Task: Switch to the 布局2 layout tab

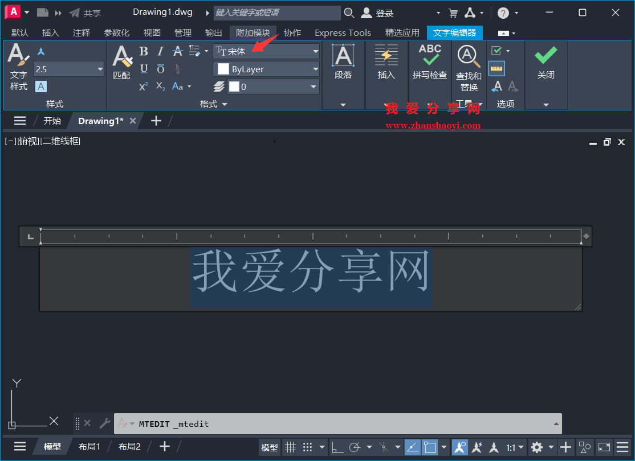Action: click(x=129, y=446)
